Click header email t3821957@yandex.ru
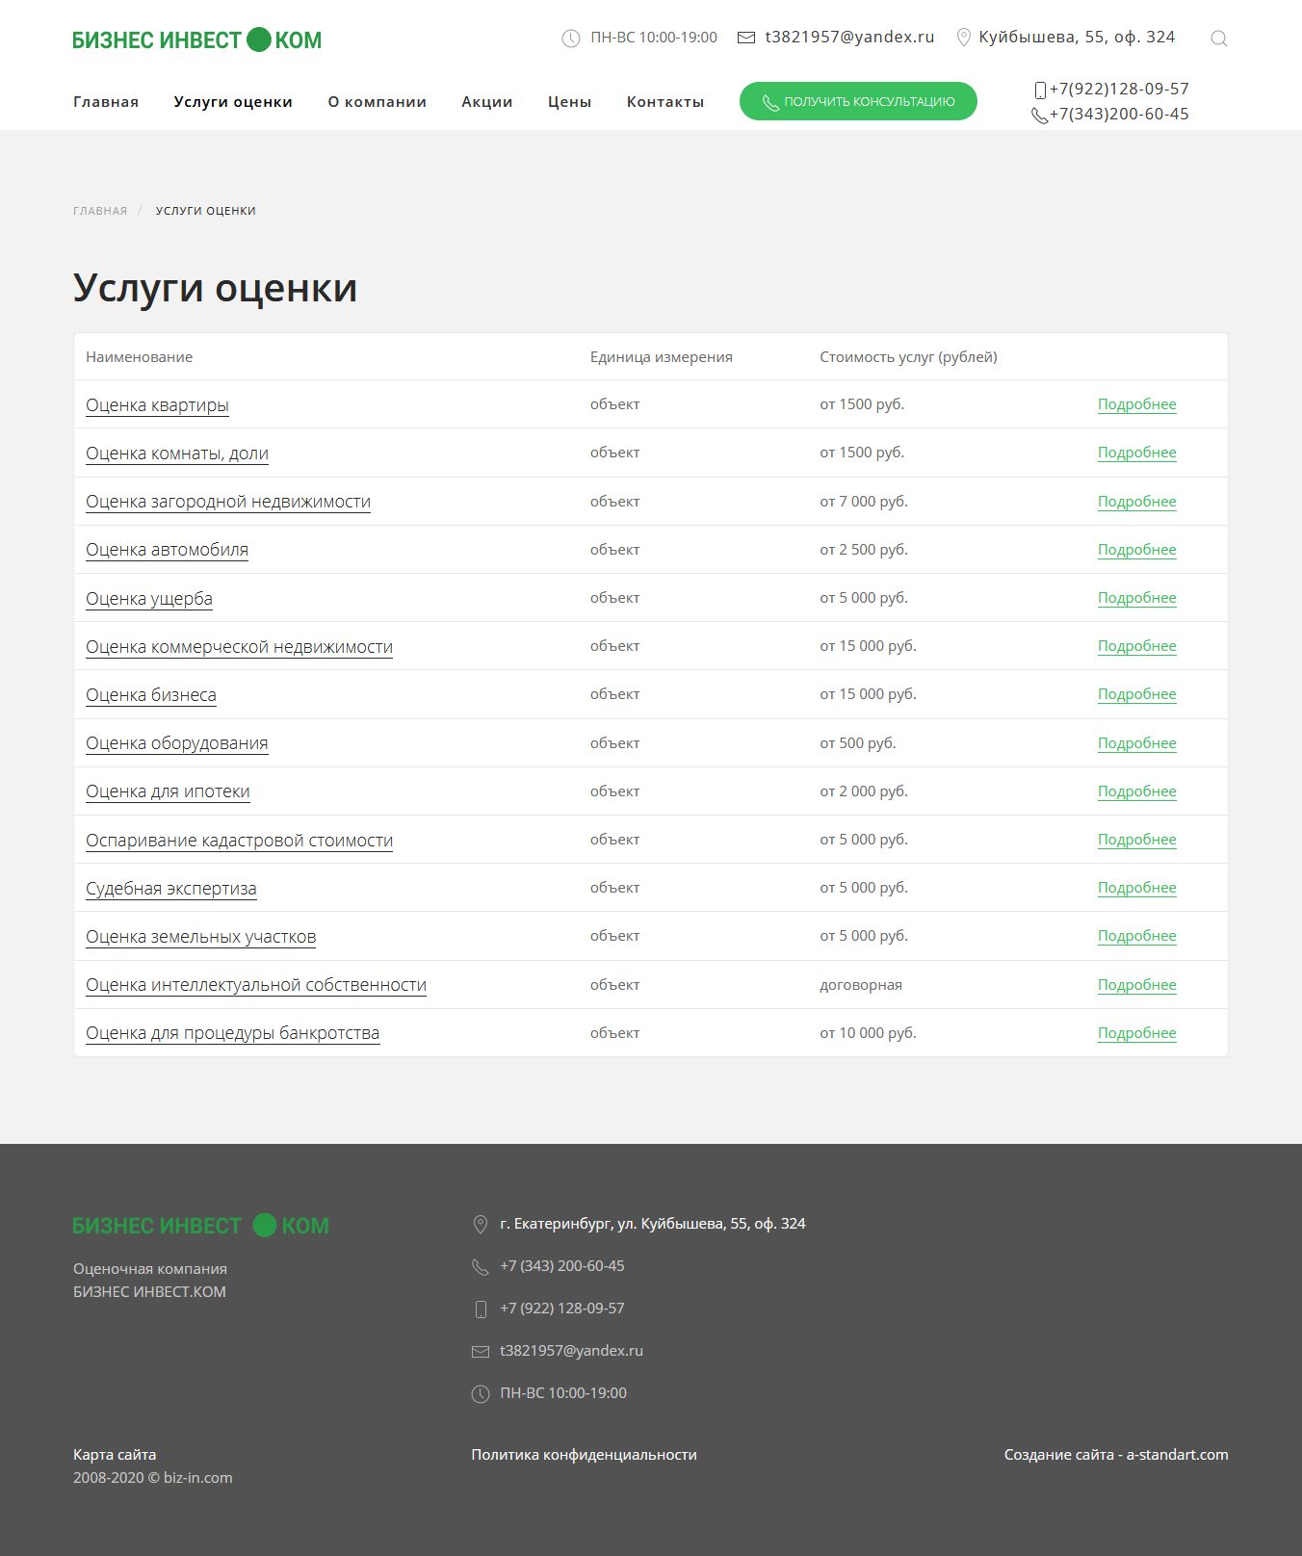This screenshot has width=1302, height=1556. pos(849,38)
